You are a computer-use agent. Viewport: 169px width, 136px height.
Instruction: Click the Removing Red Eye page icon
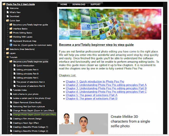point(11,106)
